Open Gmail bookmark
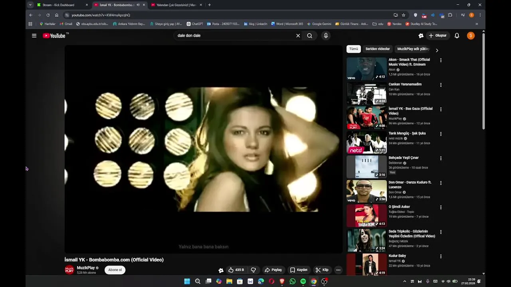511x287 pixels. click(66, 24)
